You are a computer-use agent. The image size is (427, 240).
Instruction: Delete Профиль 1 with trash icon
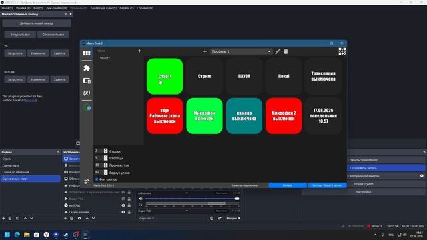pyautogui.click(x=286, y=51)
